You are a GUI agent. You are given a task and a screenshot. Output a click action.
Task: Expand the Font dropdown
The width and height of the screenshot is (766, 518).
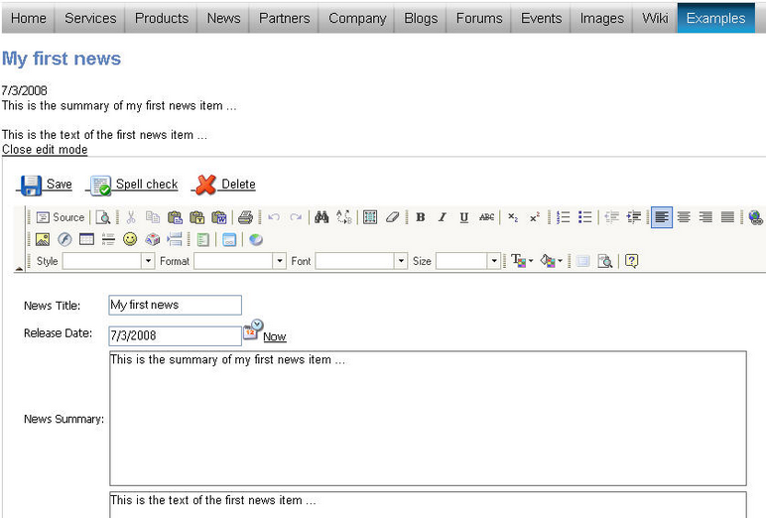401,261
